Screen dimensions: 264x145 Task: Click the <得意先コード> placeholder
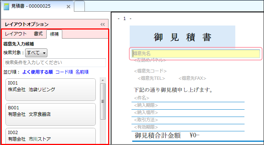[x=150, y=71]
